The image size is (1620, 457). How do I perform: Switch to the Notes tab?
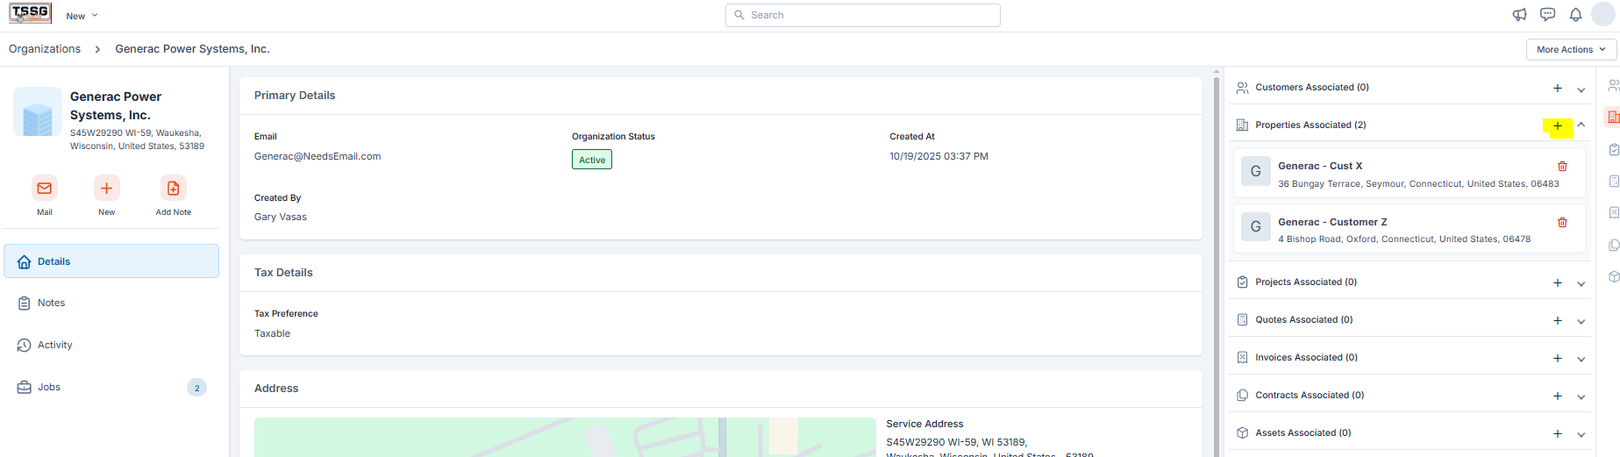click(51, 303)
